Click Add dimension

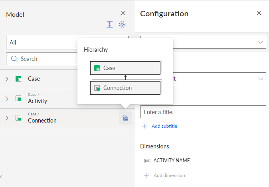[x=169, y=175]
